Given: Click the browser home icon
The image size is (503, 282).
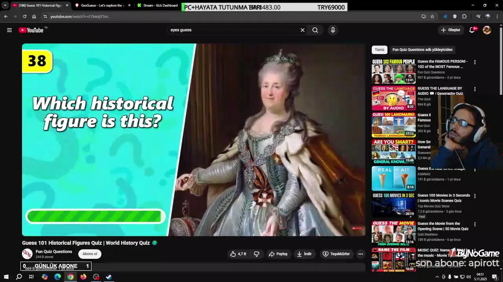Looking at the screenshot, I should point(34,16).
